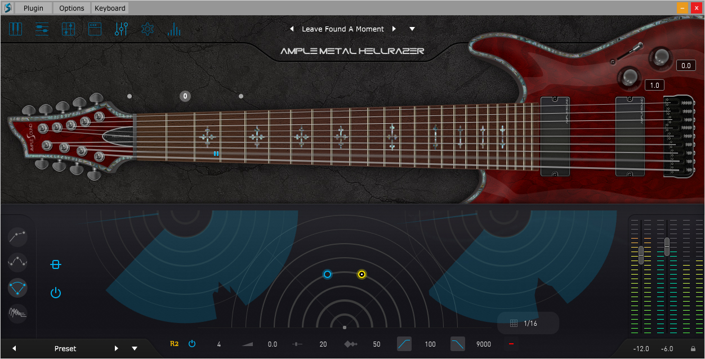Click the blue marker on the fretboard

click(x=216, y=153)
